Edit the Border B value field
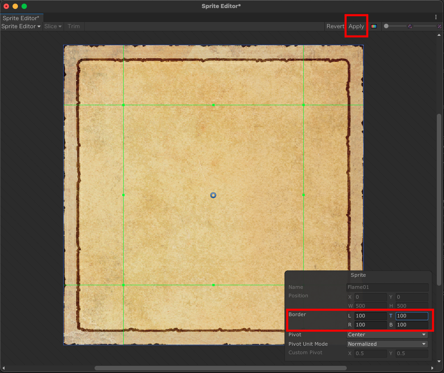The image size is (444, 373). coord(412,325)
